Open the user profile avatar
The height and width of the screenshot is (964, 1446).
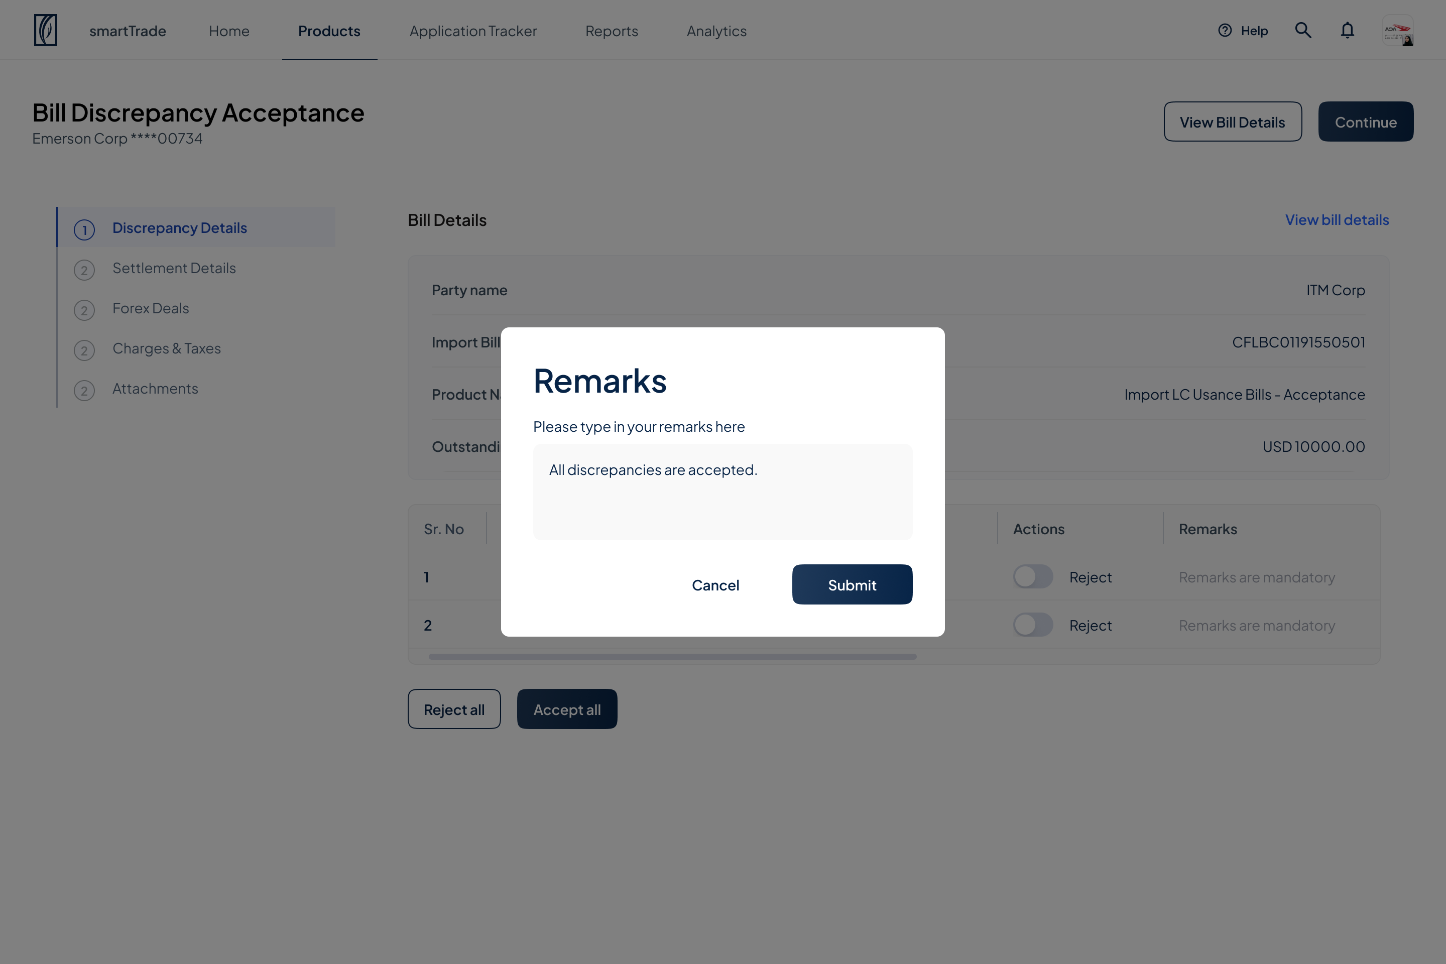[1397, 30]
